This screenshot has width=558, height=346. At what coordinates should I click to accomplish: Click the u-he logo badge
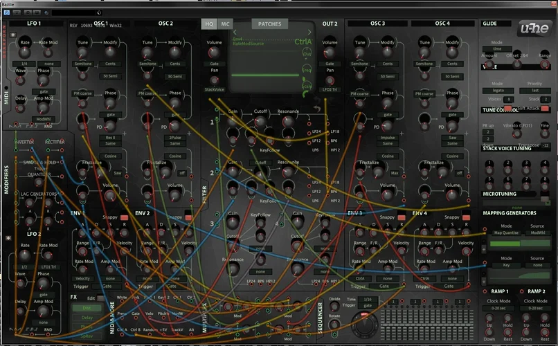pyautogui.click(x=534, y=28)
